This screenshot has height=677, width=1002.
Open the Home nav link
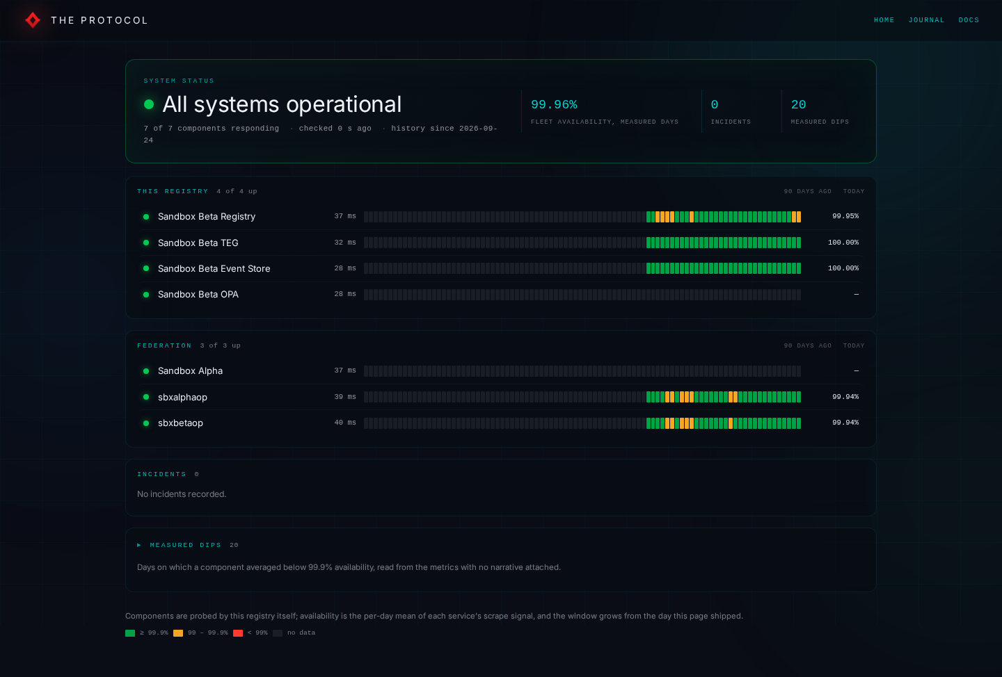[x=884, y=20]
